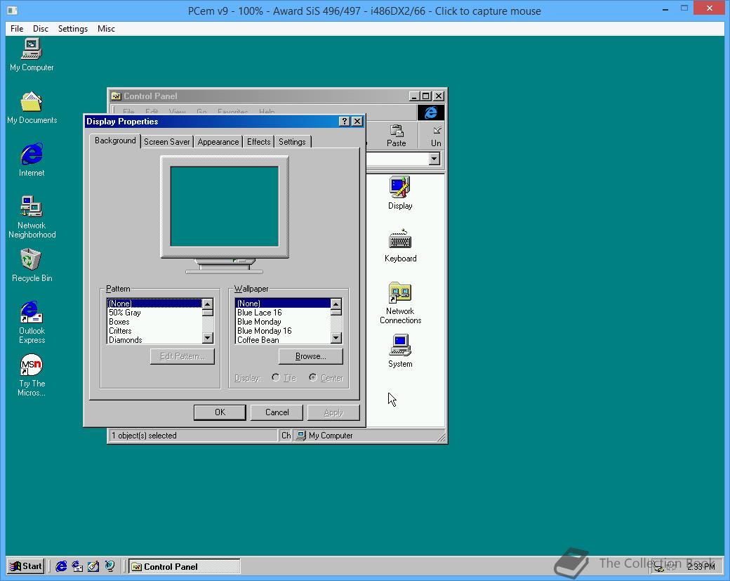Open the Settings menu in PCem
Image resolution: width=730 pixels, height=581 pixels.
click(x=72, y=29)
